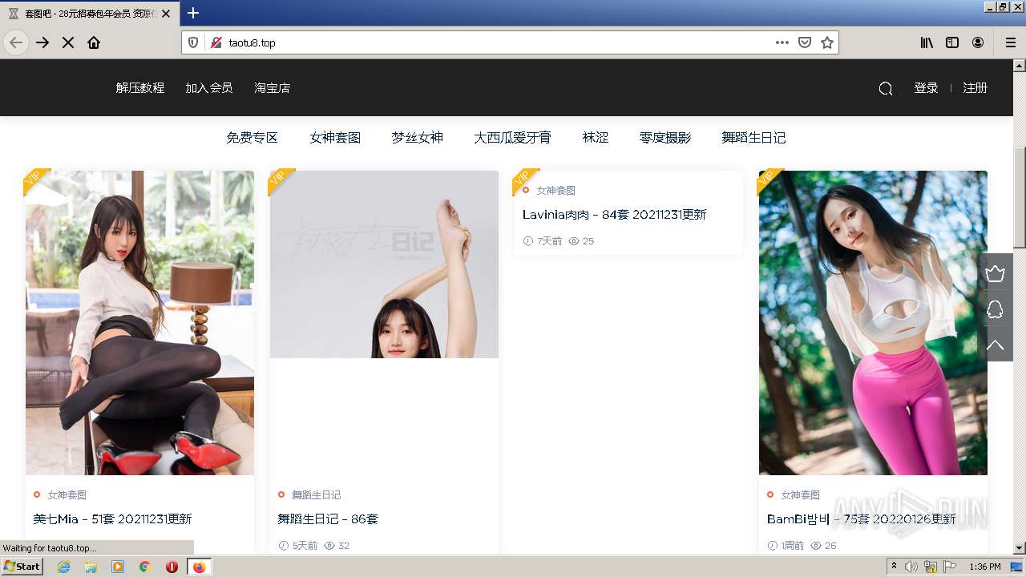Open the site search icon
The height and width of the screenshot is (577, 1026).
pyautogui.click(x=886, y=88)
